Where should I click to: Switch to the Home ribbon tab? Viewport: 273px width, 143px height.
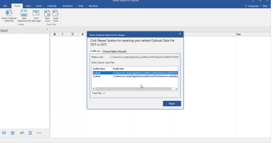pyautogui.click(x=17, y=6)
